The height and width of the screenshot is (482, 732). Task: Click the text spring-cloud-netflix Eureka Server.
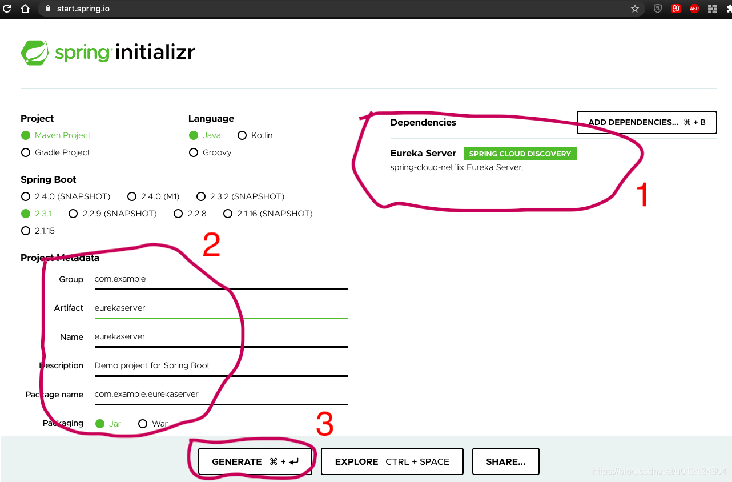click(457, 167)
